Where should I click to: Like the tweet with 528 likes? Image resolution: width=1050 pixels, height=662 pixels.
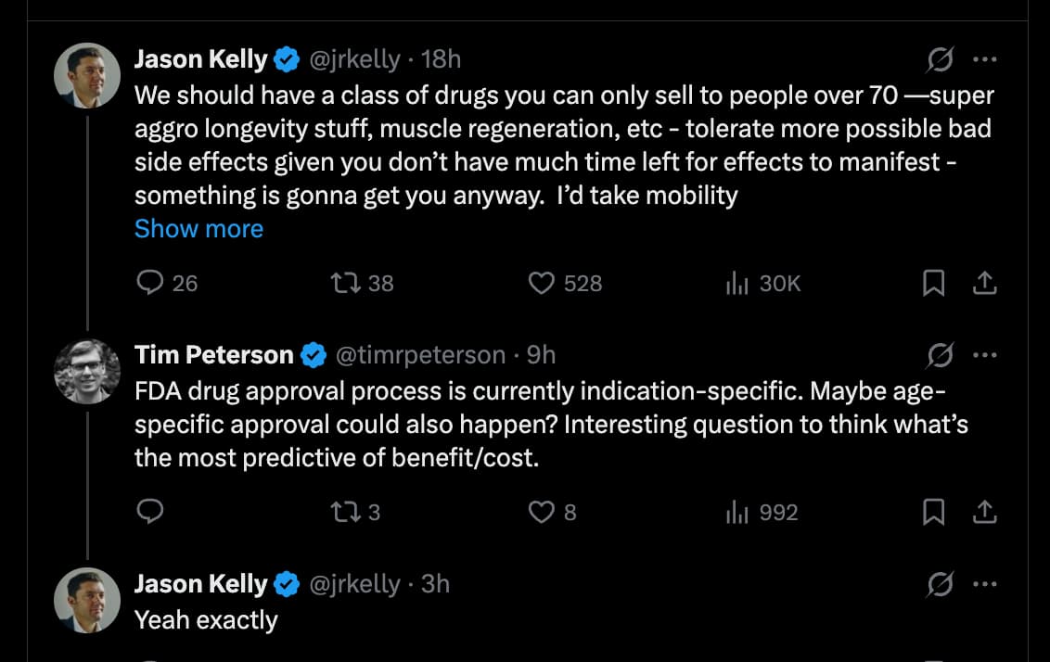(541, 283)
